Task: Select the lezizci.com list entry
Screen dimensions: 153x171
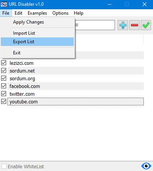Action: pyautogui.click(x=76, y=63)
